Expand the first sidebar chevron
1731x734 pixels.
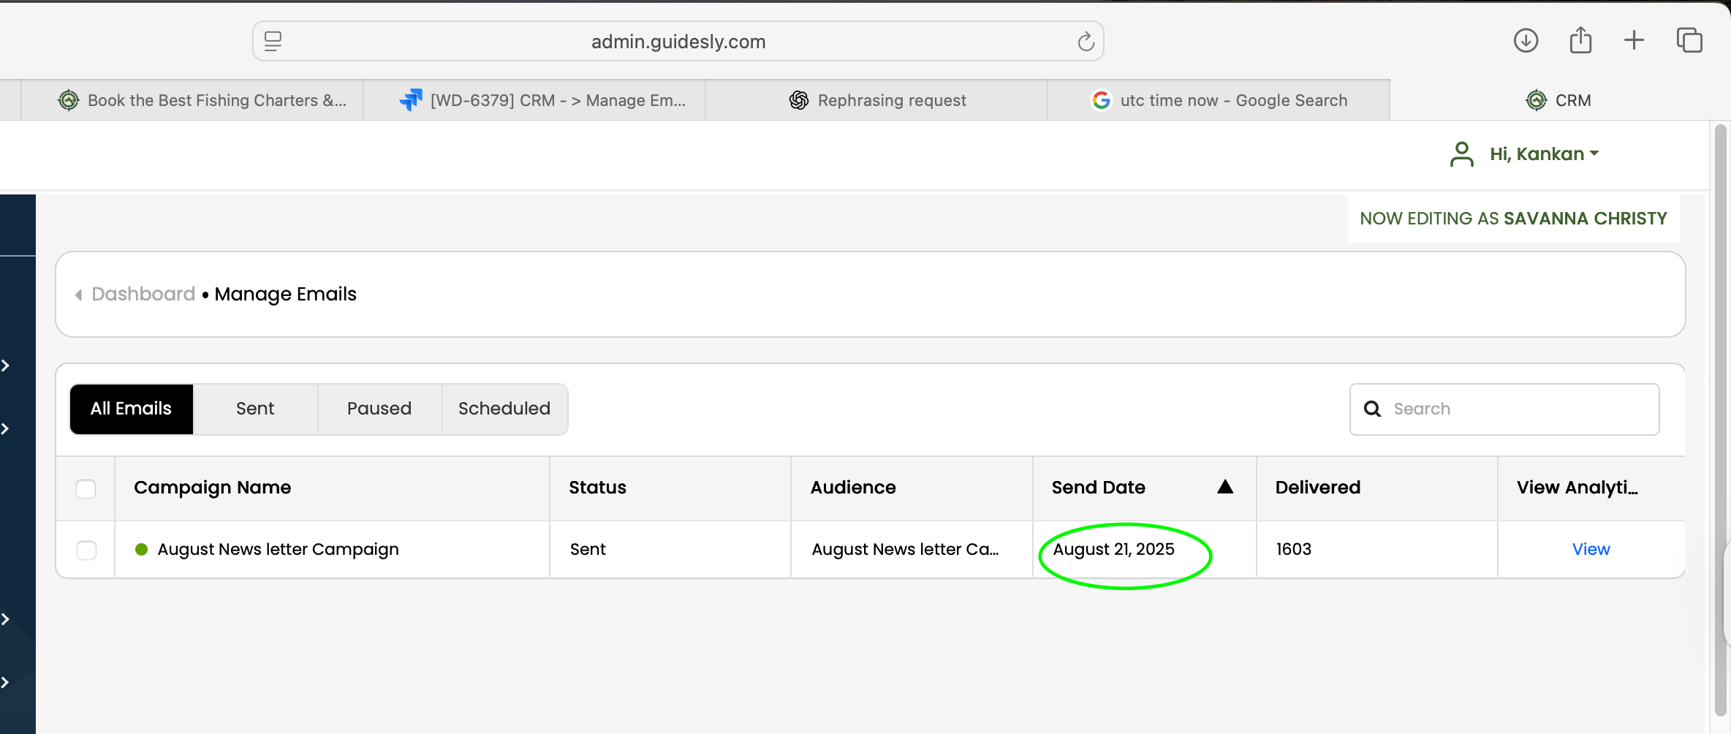pos(6,366)
